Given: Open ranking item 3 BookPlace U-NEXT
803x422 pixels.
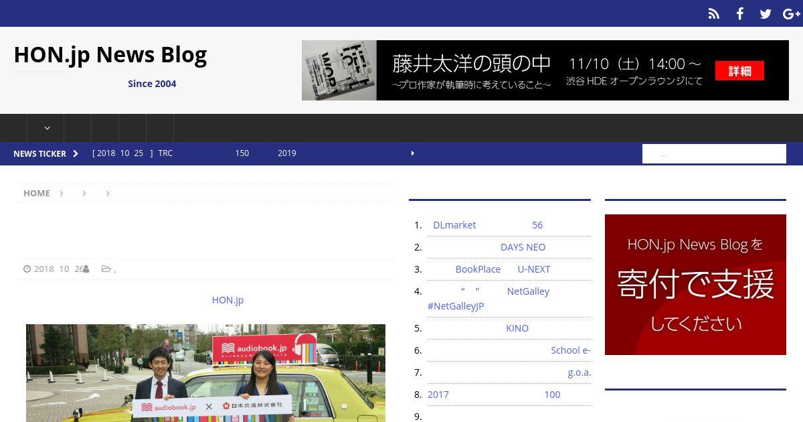Looking at the screenshot, I should [489, 269].
